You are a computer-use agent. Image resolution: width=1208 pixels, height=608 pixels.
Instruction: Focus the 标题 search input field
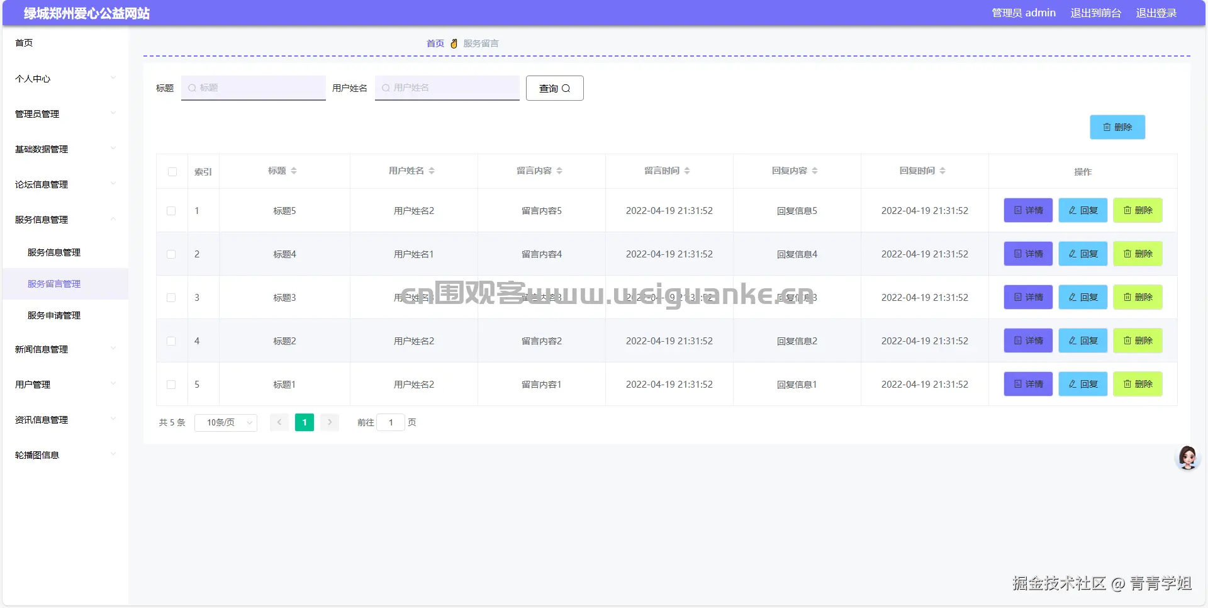pos(254,88)
